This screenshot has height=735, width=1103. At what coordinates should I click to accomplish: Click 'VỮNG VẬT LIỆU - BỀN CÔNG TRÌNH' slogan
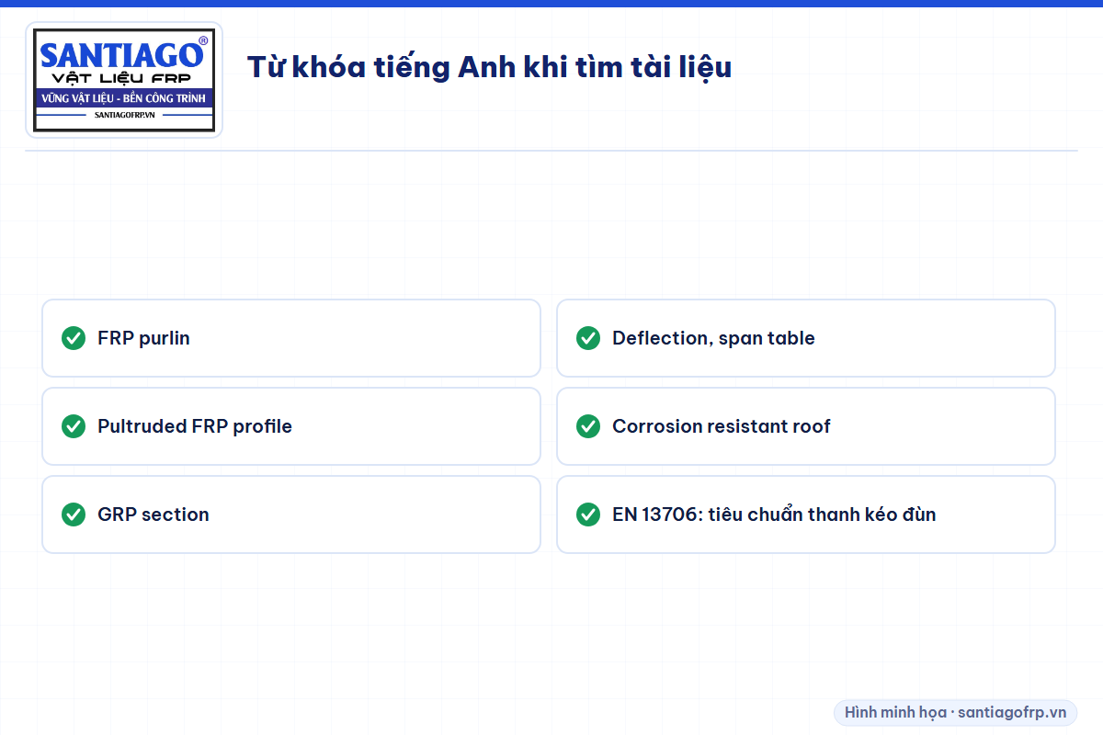point(124,98)
